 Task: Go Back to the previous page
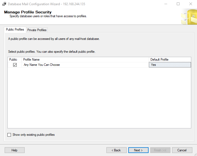(x=117, y=150)
